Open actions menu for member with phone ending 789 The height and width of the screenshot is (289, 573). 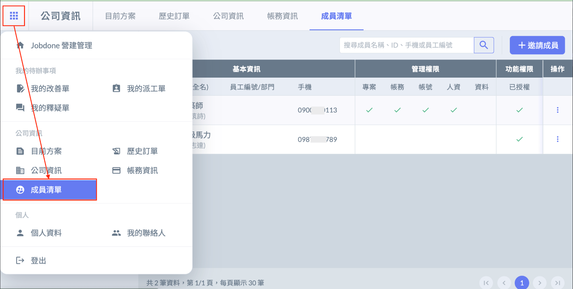[x=558, y=139]
